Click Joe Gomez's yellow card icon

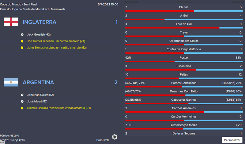[22, 41]
